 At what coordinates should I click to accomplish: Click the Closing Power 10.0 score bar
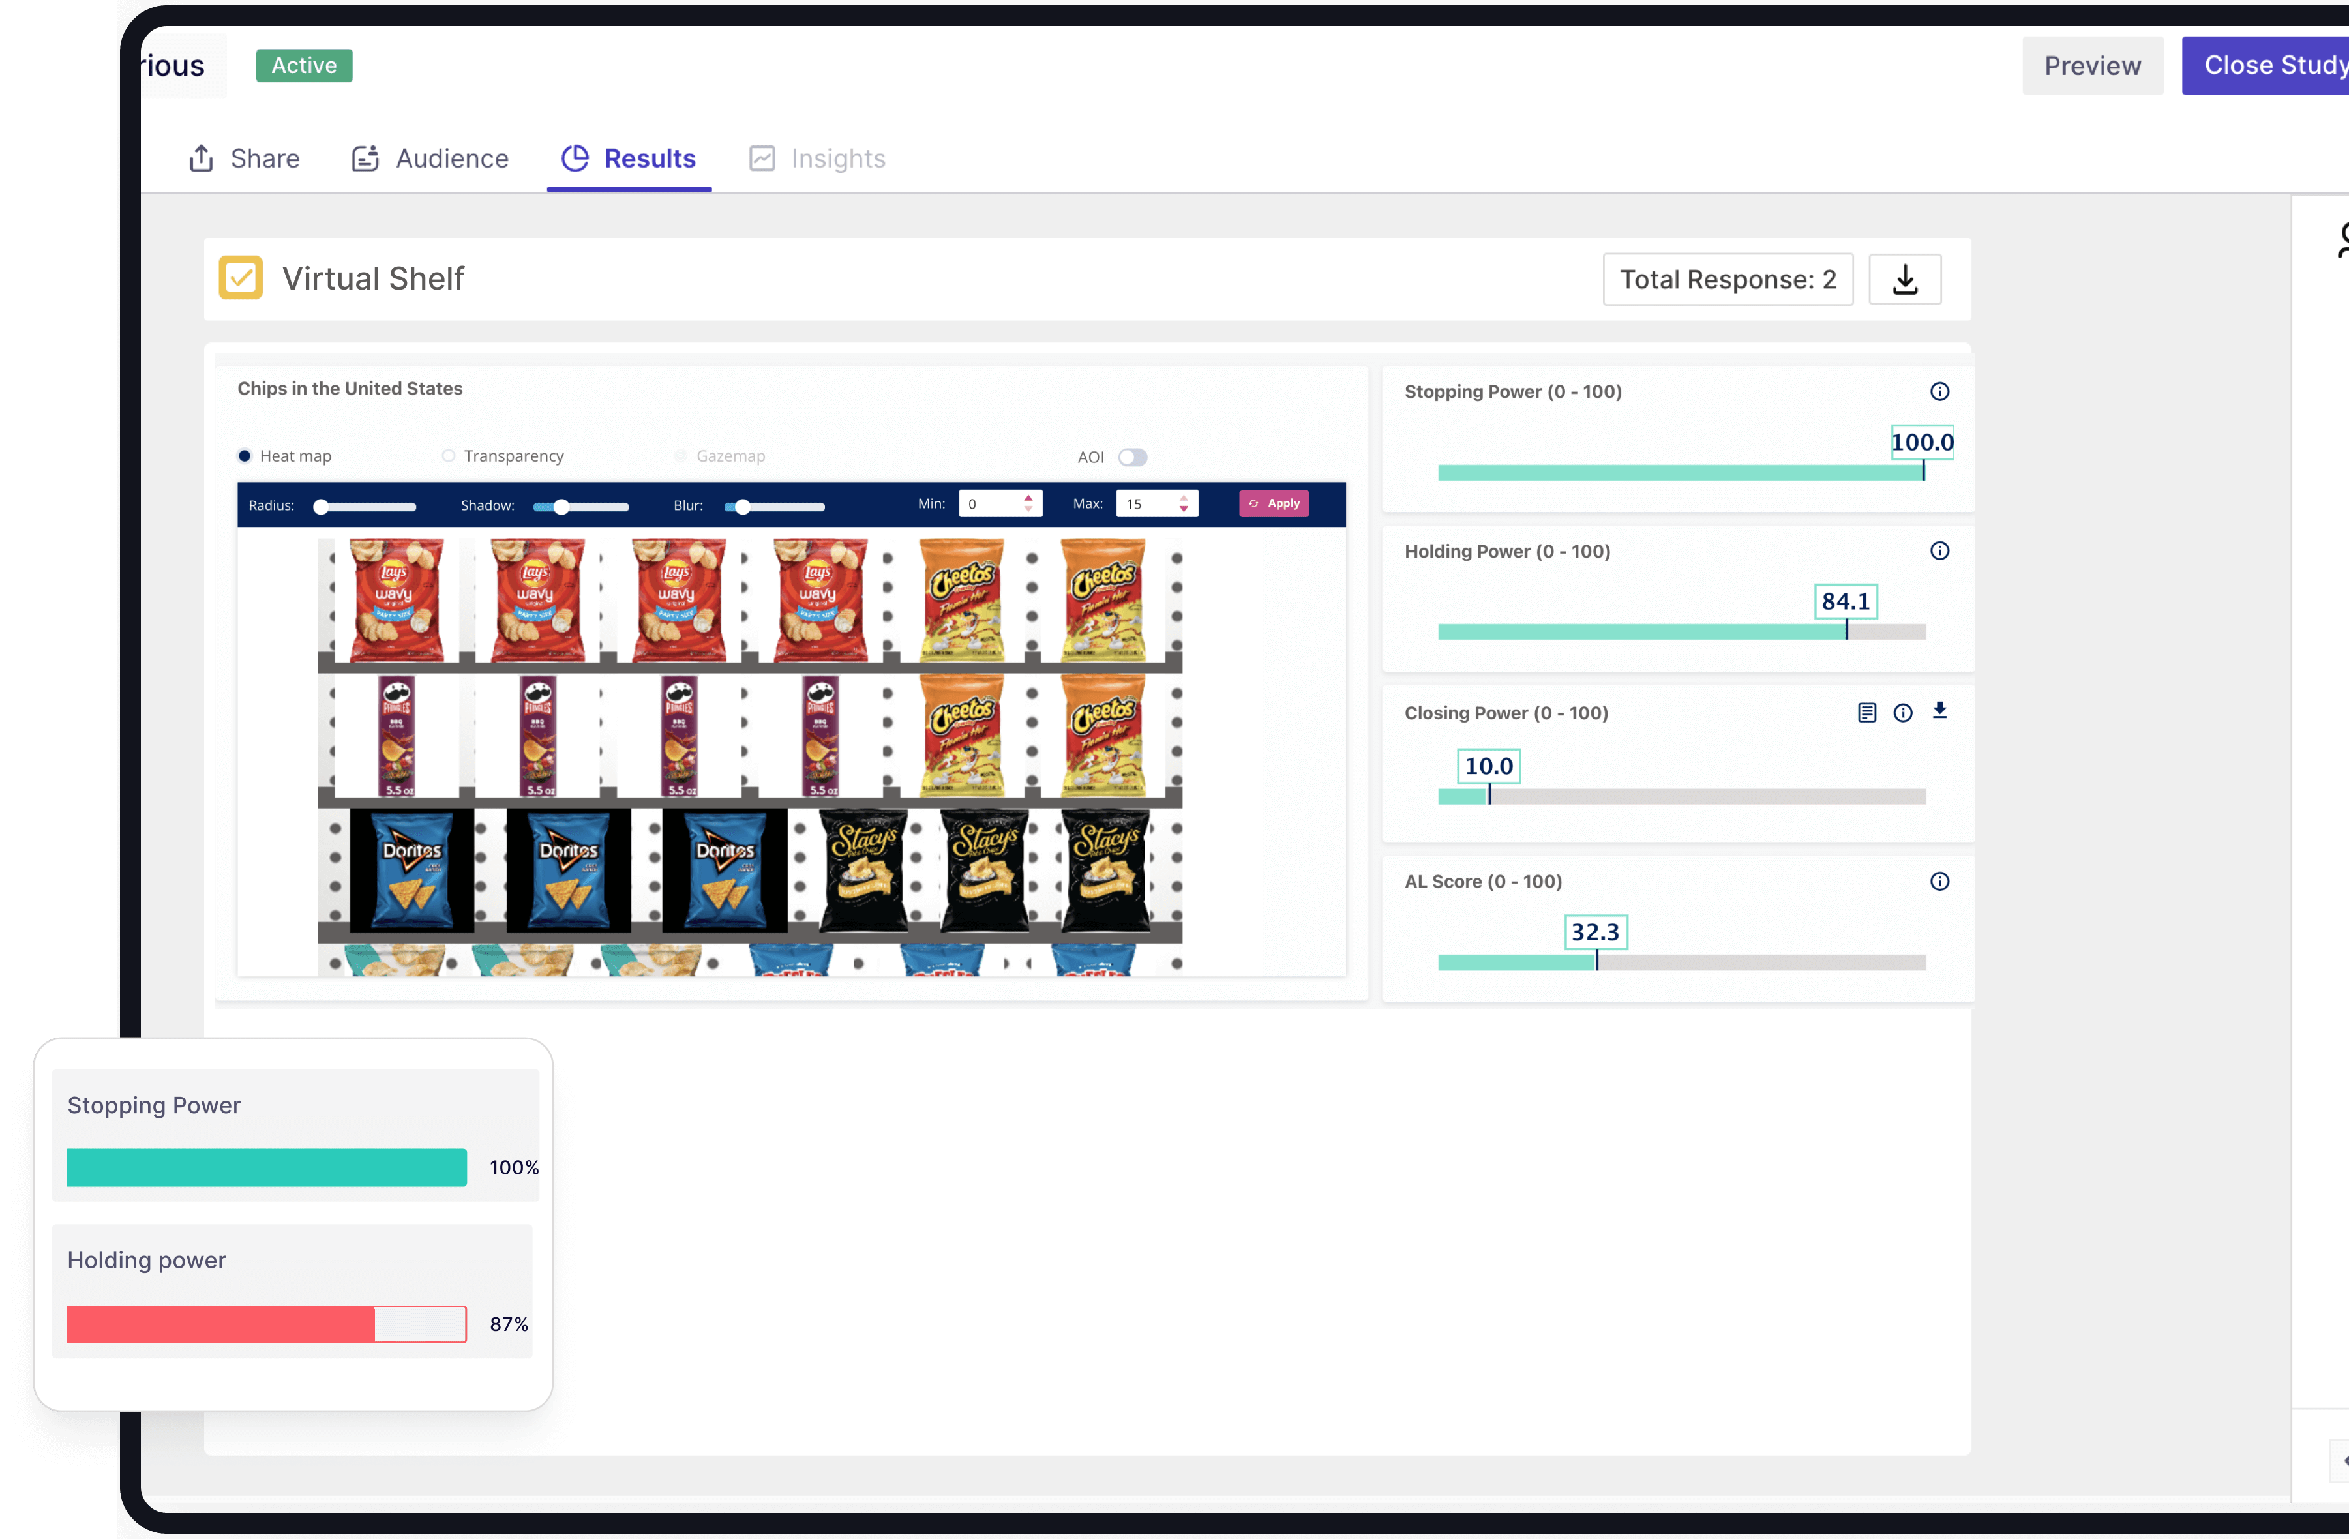[x=1681, y=797]
